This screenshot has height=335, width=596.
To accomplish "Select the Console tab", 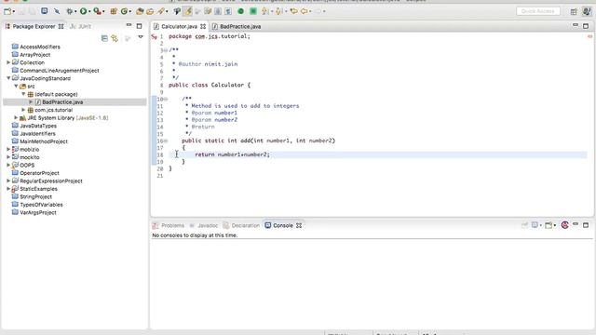I will pos(283,225).
